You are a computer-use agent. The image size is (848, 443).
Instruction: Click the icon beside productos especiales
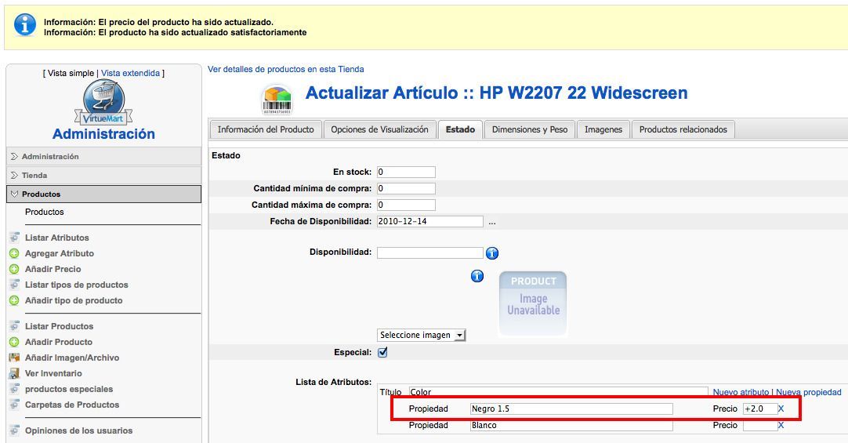(x=15, y=389)
